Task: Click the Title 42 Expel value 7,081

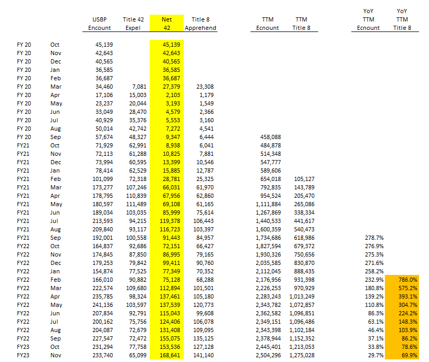Action: [x=139, y=87]
